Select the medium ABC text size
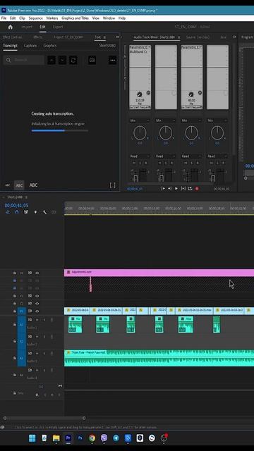The width and height of the screenshot is (254, 451). pos(19,185)
